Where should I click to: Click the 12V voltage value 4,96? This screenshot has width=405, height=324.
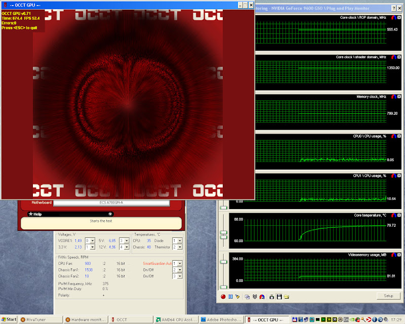coord(112,247)
